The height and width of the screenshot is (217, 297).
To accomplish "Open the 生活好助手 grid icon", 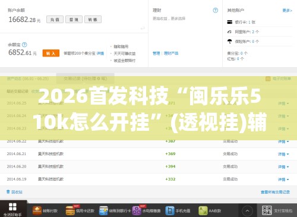I will point(12,207).
